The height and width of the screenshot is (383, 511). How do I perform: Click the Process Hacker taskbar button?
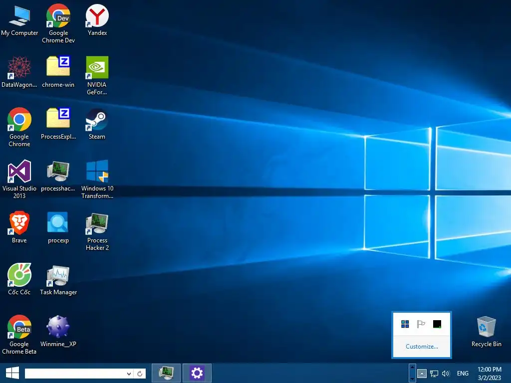point(166,373)
